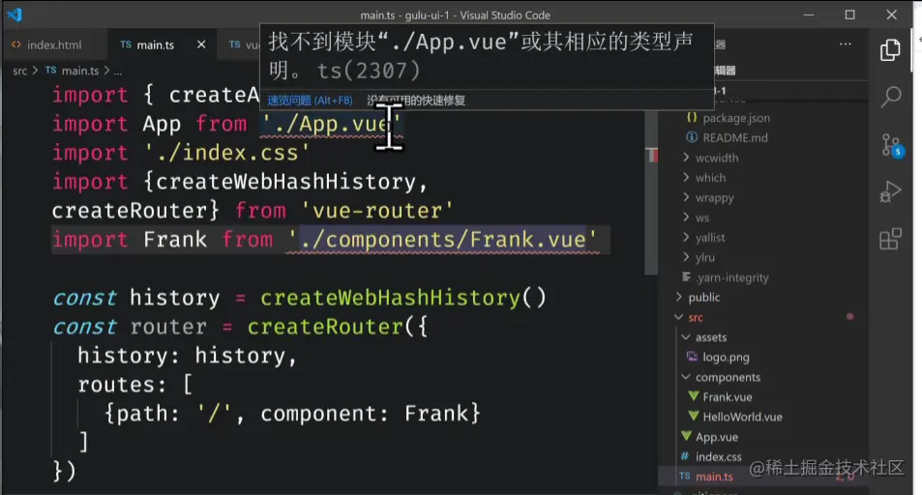
Task: Click the src breadcrumb segment
Action: point(20,71)
